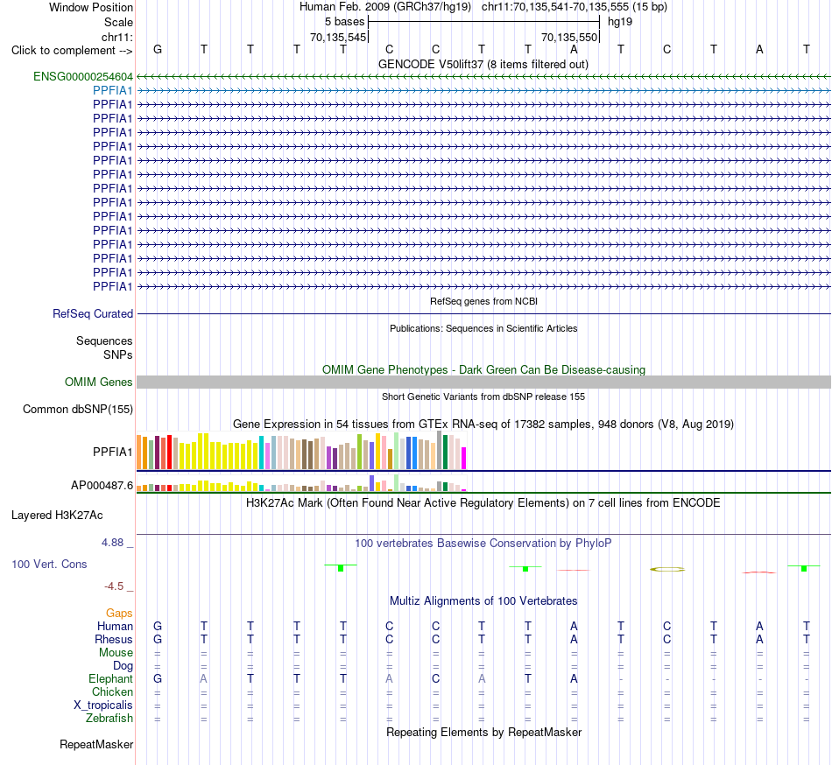Click the SNPs label of Publications track

coord(118,354)
